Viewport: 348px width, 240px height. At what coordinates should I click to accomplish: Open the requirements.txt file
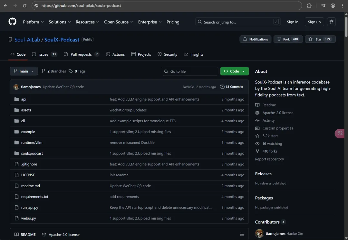pos(34,197)
